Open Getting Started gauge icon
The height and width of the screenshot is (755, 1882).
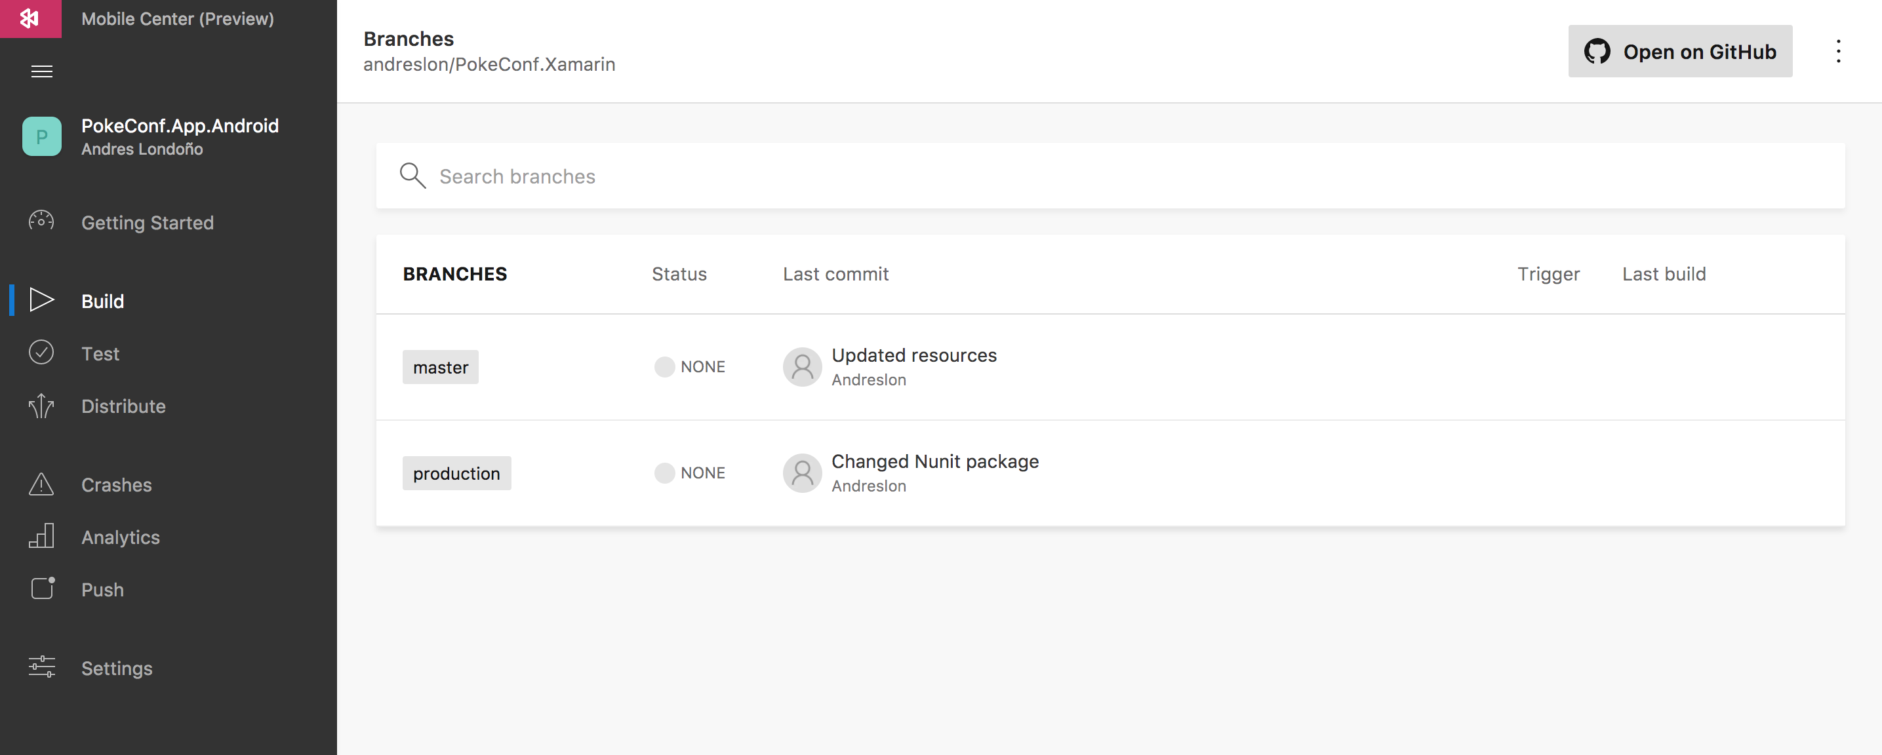point(42,220)
